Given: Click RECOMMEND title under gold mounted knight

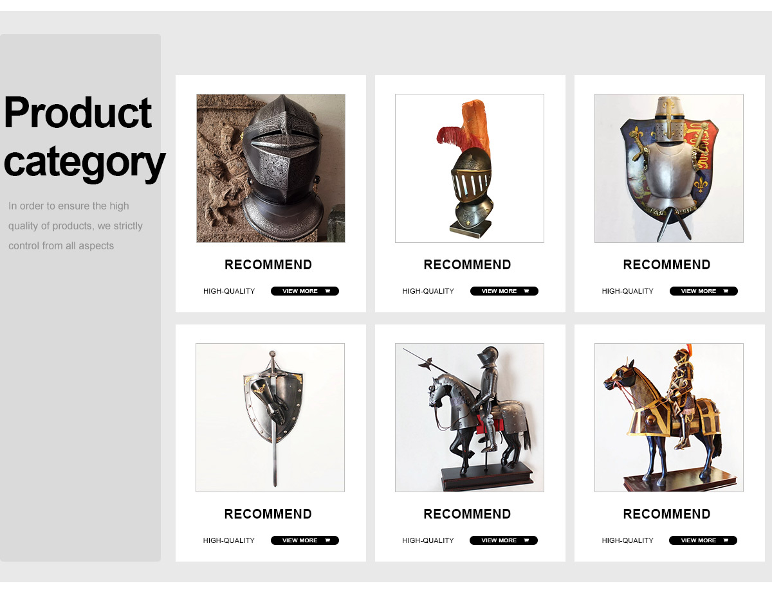Looking at the screenshot, I should (x=667, y=514).
